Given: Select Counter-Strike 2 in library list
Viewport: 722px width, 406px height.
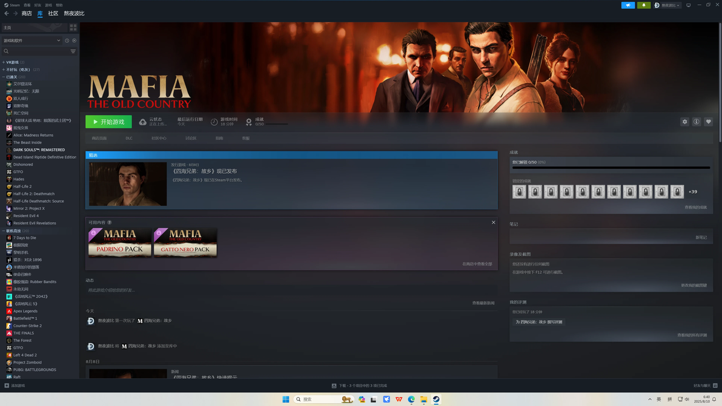Looking at the screenshot, I should (28, 326).
